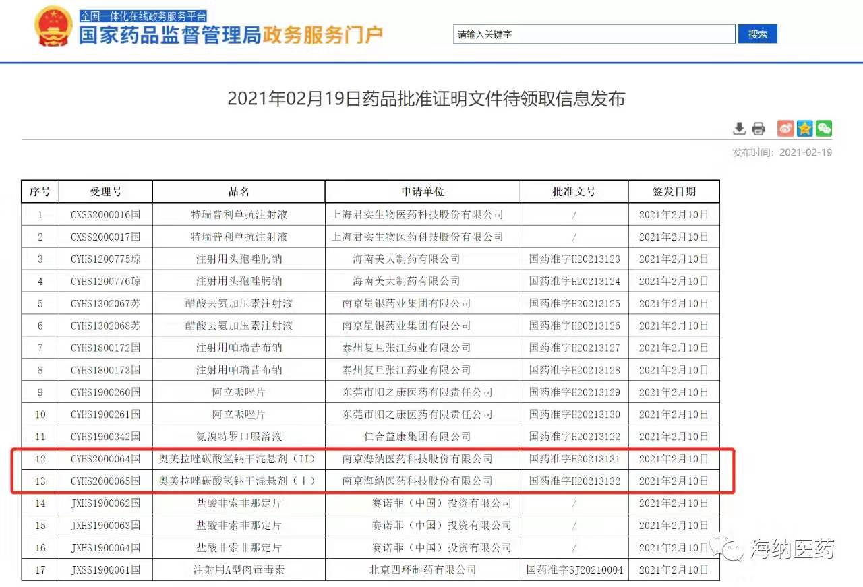Click approval number 国药准字H20213131
The height and width of the screenshot is (587, 863).
click(x=574, y=459)
